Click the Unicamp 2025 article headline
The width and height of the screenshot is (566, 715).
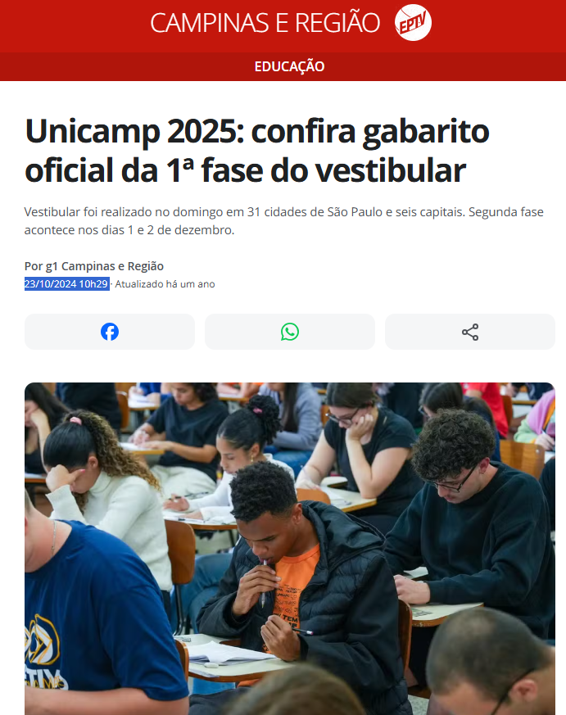(x=256, y=151)
